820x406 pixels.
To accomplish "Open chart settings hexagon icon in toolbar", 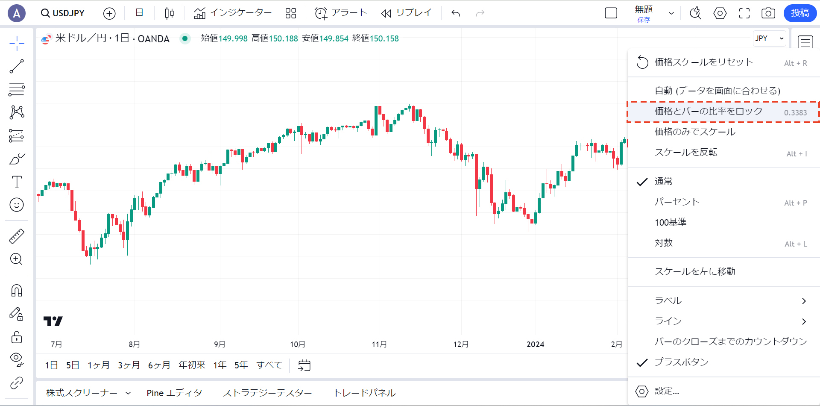I will [x=720, y=13].
